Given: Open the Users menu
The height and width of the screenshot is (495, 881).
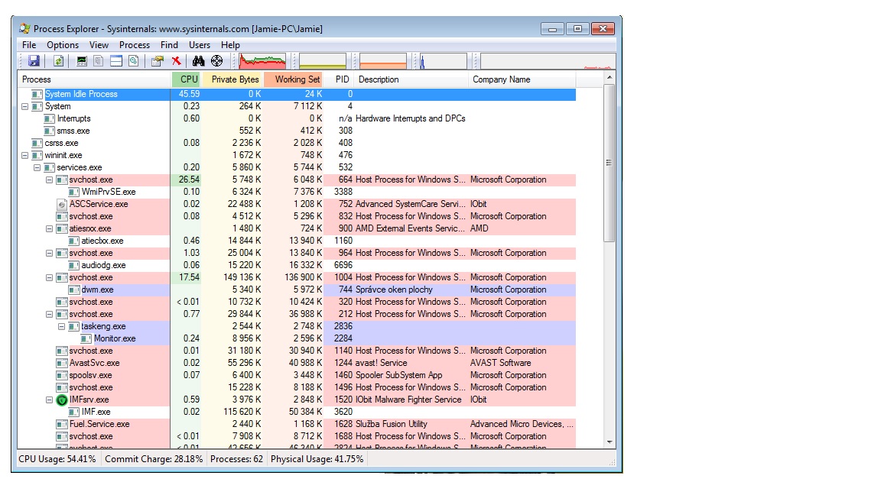Looking at the screenshot, I should tap(200, 45).
